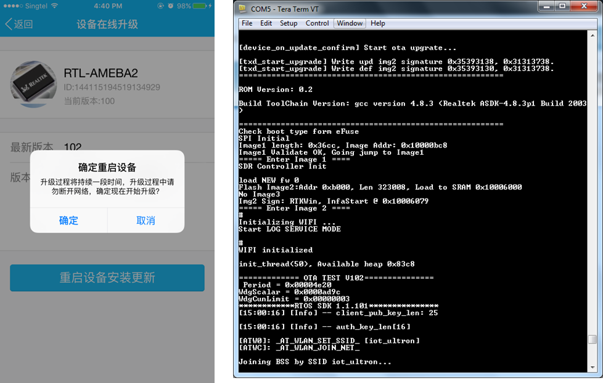Click '[device_on_update_confirm] Start ota upgrate...' line
The image size is (603, 383).
pos(347,47)
